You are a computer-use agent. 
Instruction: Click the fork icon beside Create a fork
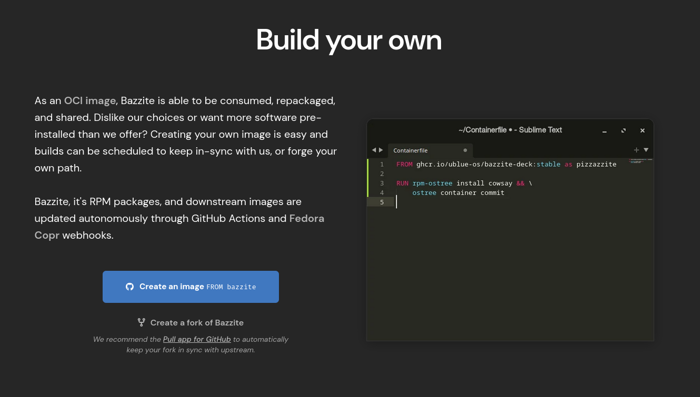141,322
